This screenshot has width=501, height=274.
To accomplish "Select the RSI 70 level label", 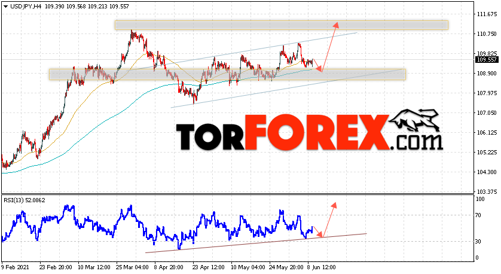I will 478,215.
